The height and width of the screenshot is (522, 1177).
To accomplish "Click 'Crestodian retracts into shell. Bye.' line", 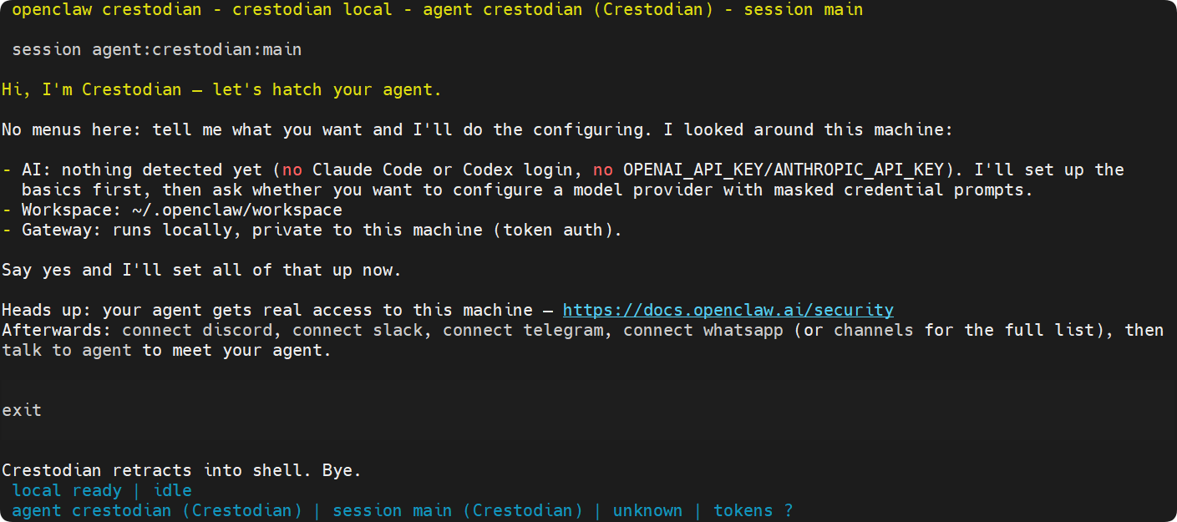I will click(x=181, y=470).
